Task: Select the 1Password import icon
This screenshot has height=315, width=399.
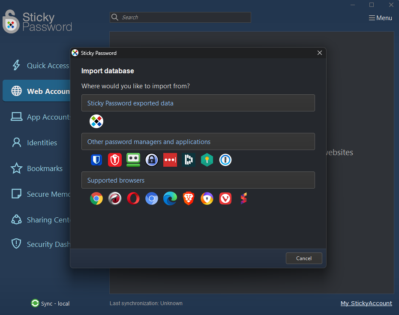Action: pyautogui.click(x=225, y=160)
